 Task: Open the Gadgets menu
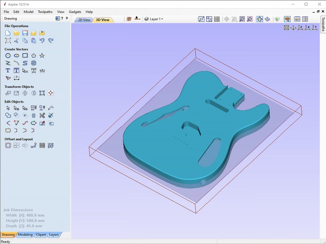[x=75, y=12]
